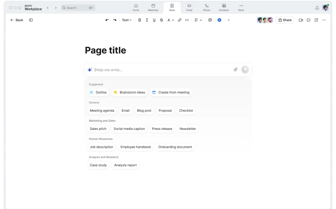
Task: Choose Social media caption template
Action: (x=129, y=129)
